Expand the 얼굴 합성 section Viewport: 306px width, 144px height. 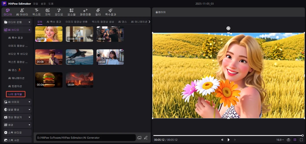pyautogui.click(x=17, y=109)
